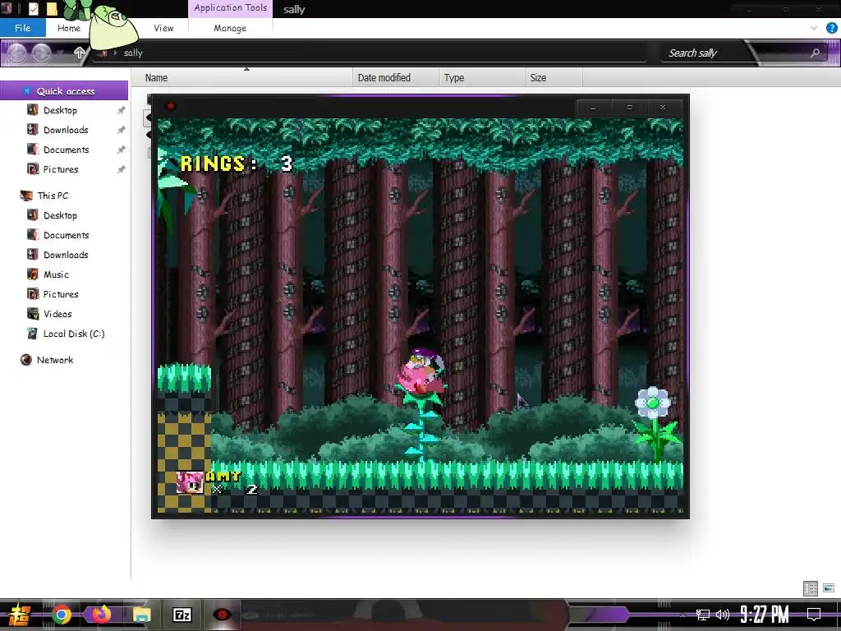Select Quick access in navigation pane

[64, 91]
